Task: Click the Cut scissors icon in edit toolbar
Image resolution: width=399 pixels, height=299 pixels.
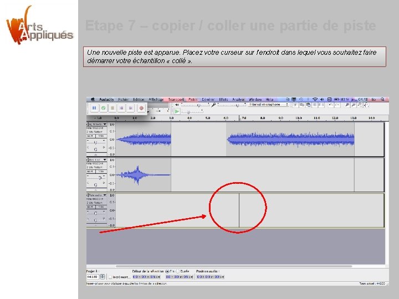Action: tap(295, 105)
